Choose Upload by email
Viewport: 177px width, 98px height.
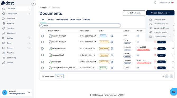(160, 20)
